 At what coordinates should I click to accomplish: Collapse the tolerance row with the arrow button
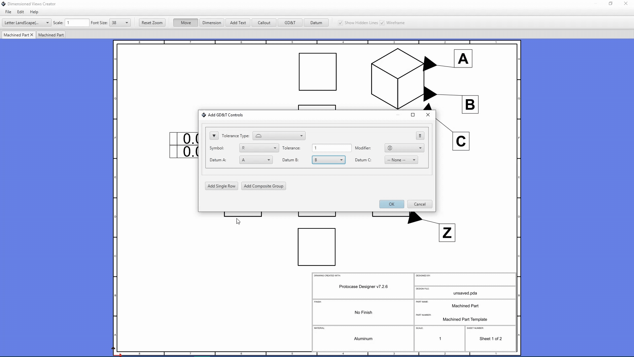click(214, 136)
